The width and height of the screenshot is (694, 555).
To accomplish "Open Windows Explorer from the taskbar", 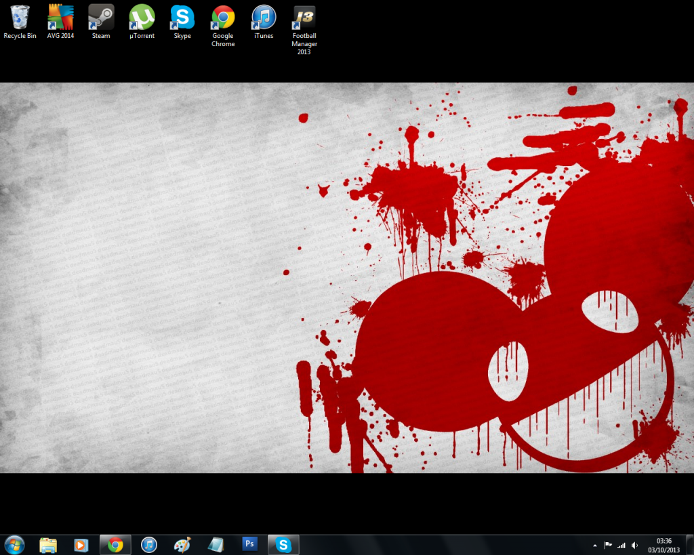I will pyautogui.click(x=48, y=545).
